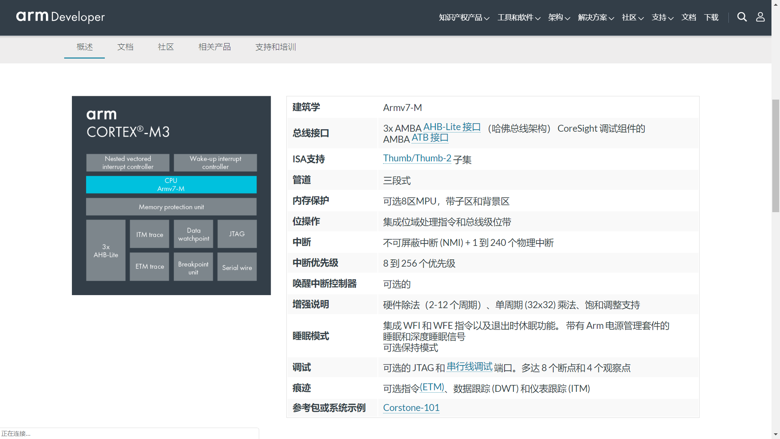The image size is (780, 439).
Task: Open the Thumb/Thumb-2 link
Action: point(417,158)
